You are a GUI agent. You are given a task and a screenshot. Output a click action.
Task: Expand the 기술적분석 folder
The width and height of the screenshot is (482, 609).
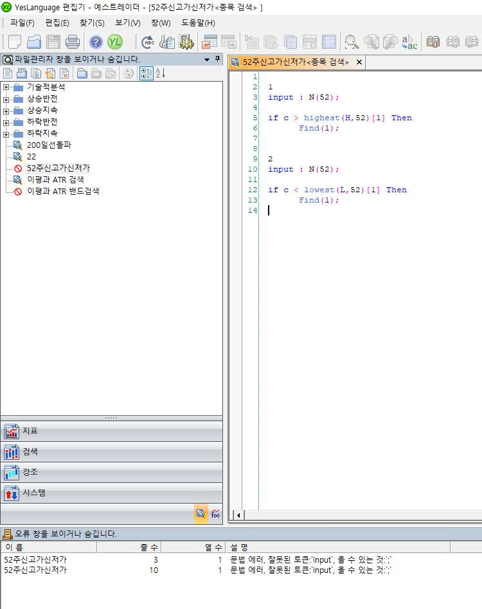click(6, 87)
